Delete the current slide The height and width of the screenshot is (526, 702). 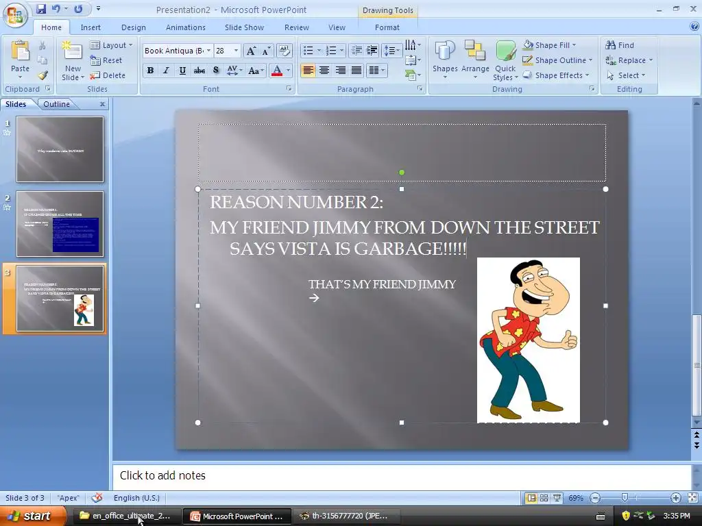108,75
